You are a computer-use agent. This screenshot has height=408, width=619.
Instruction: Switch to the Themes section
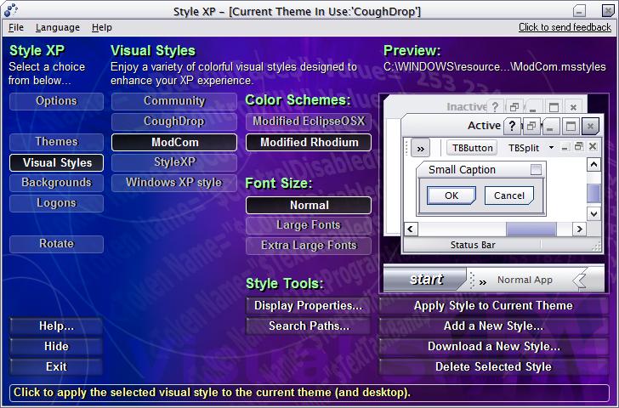(x=56, y=142)
